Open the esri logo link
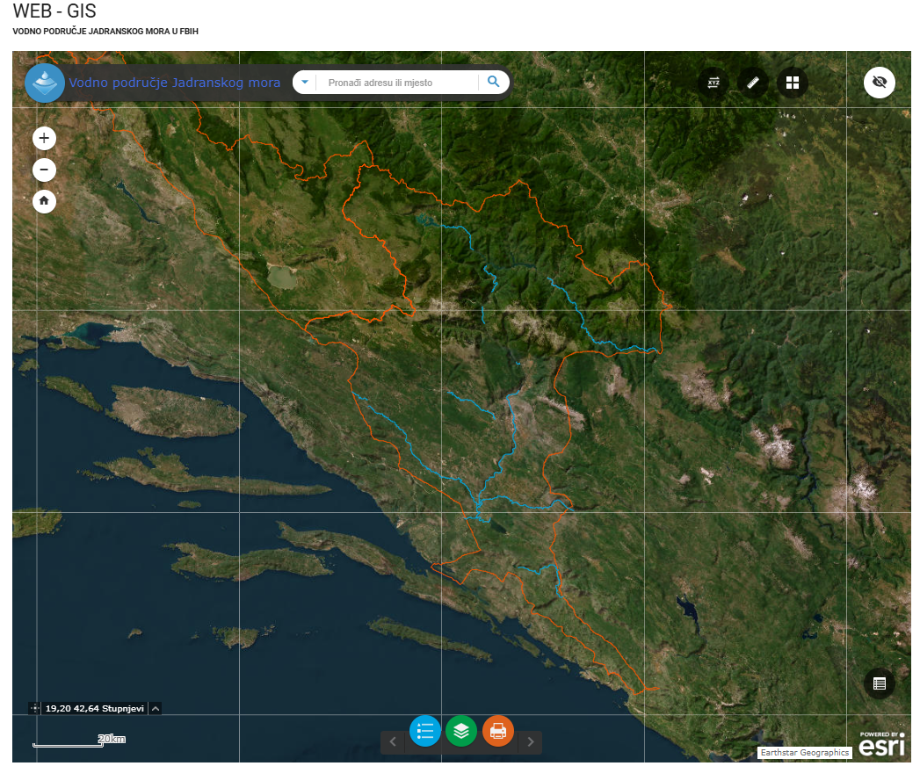Viewport: 920px width, 766px height. [x=882, y=744]
